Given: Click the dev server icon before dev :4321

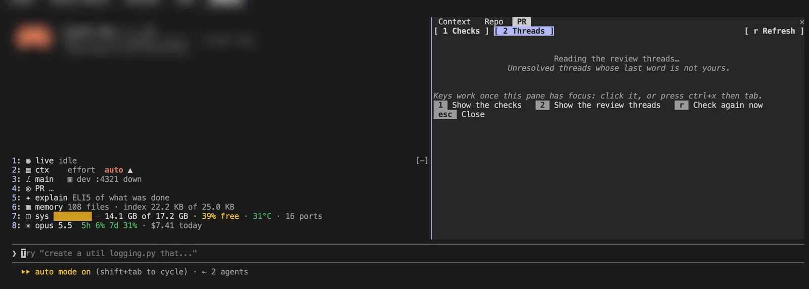Looking at the screenshot, I should click(70, 179).
